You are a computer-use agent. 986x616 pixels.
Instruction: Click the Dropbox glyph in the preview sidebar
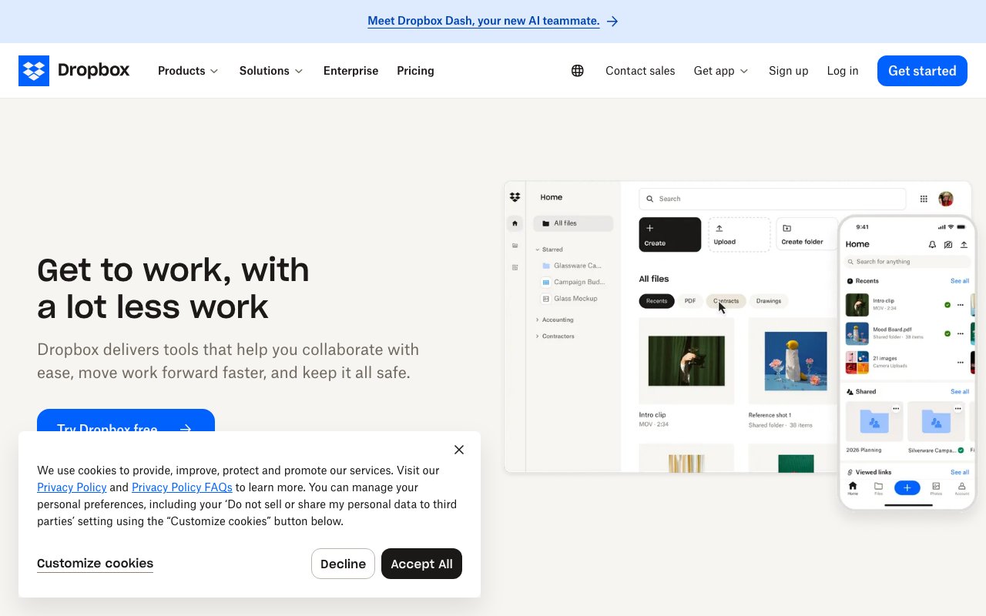click(x=515, y=198)
